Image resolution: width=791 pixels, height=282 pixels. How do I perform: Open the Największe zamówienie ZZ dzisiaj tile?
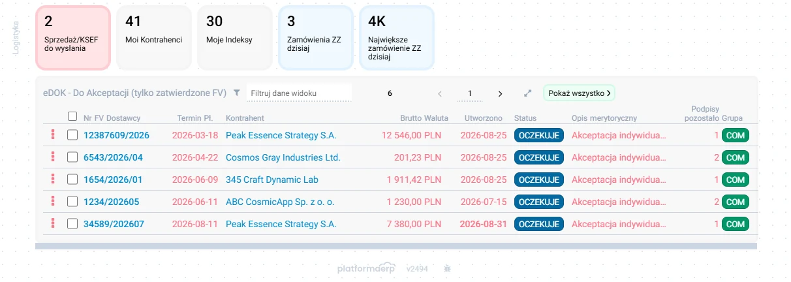[x=397, y=38]
